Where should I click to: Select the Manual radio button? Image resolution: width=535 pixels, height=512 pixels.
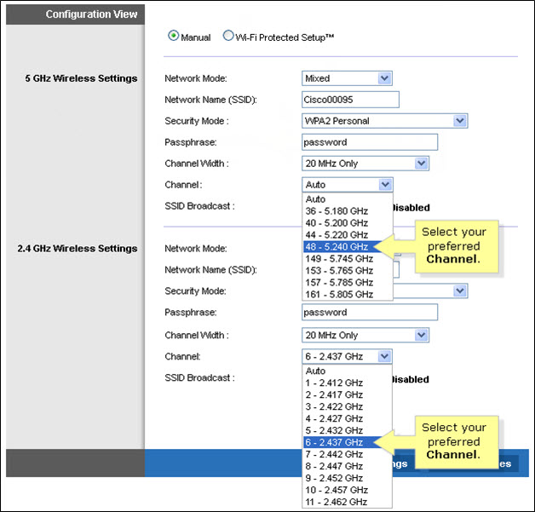click(174, 37)
